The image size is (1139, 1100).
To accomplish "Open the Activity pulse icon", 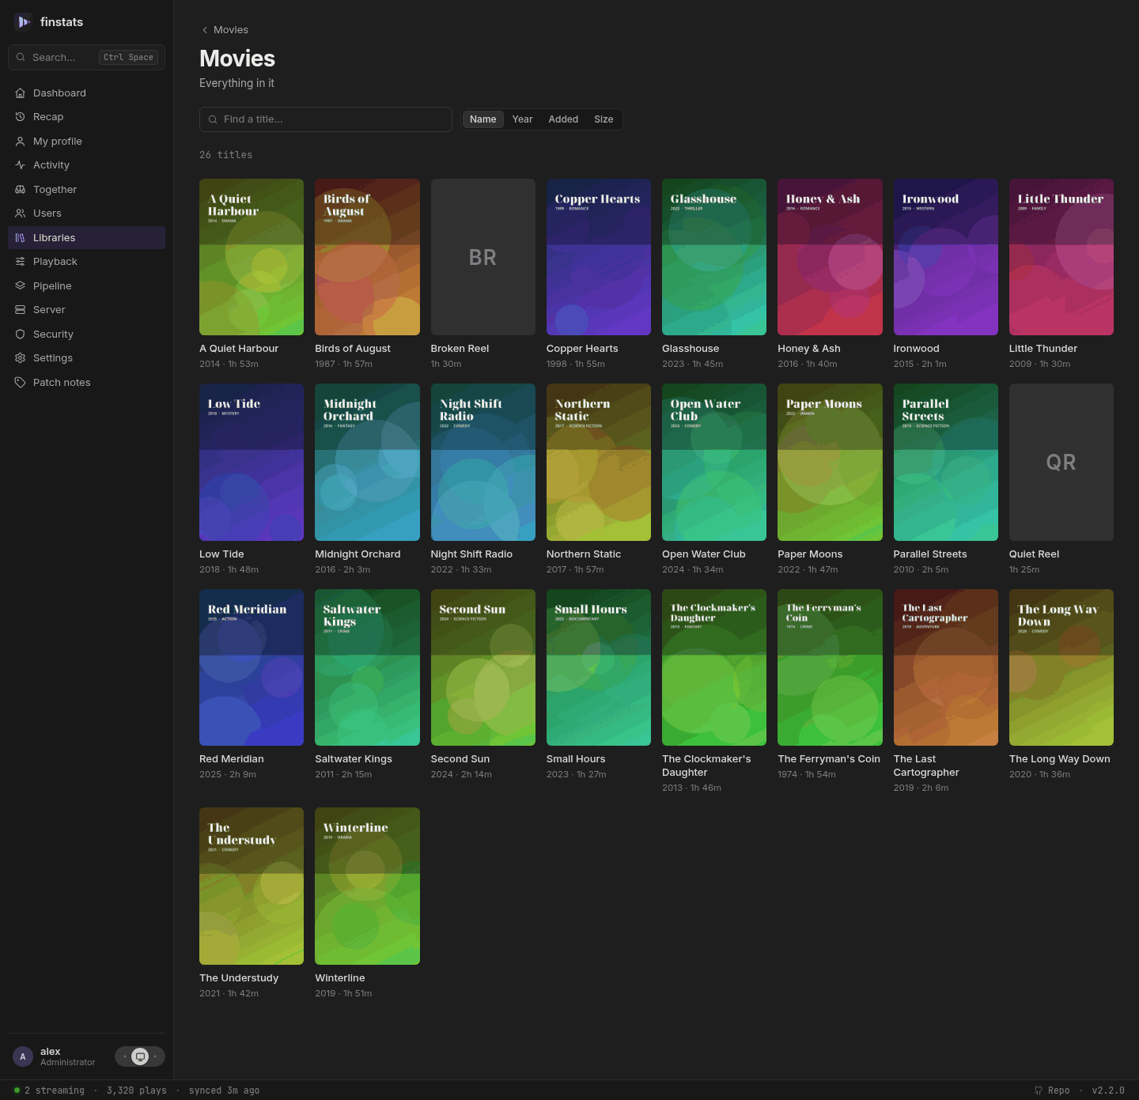I will (x=21, y=165).
